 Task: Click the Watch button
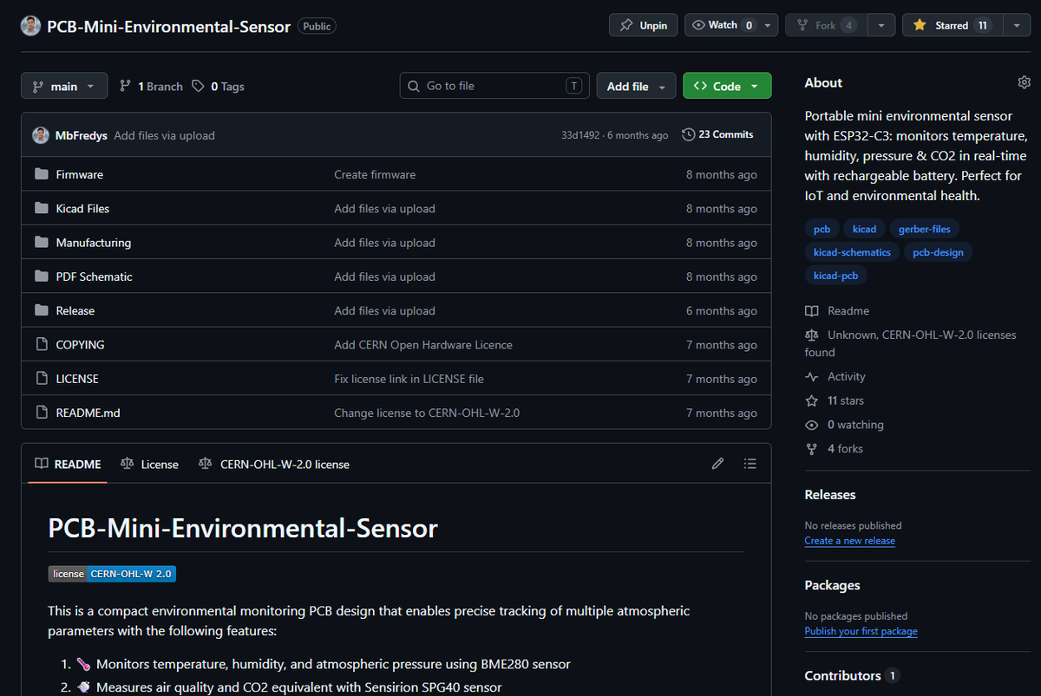(731, 25)
